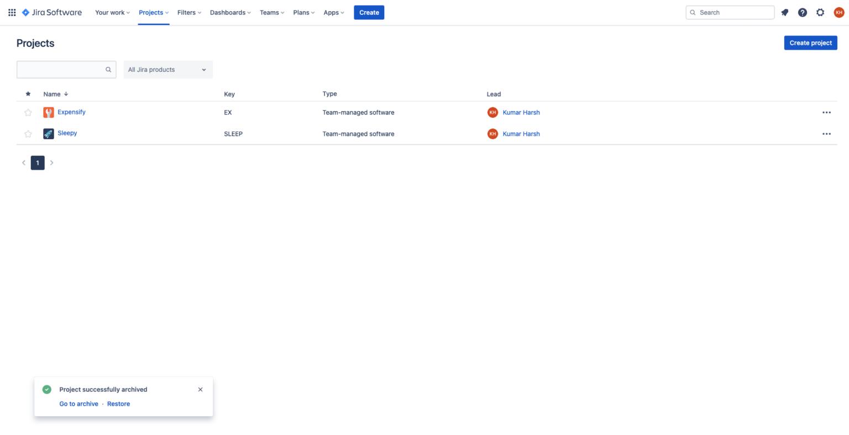
Task: Click the KH profile avatar icon
Action: click(838, 12)
